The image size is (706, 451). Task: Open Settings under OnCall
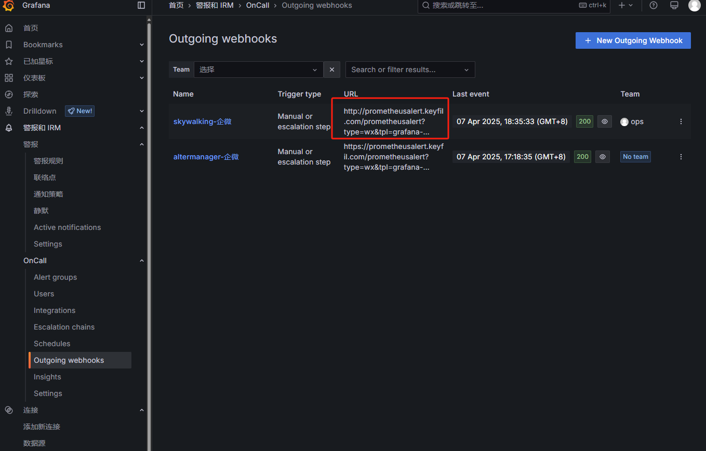48,393
